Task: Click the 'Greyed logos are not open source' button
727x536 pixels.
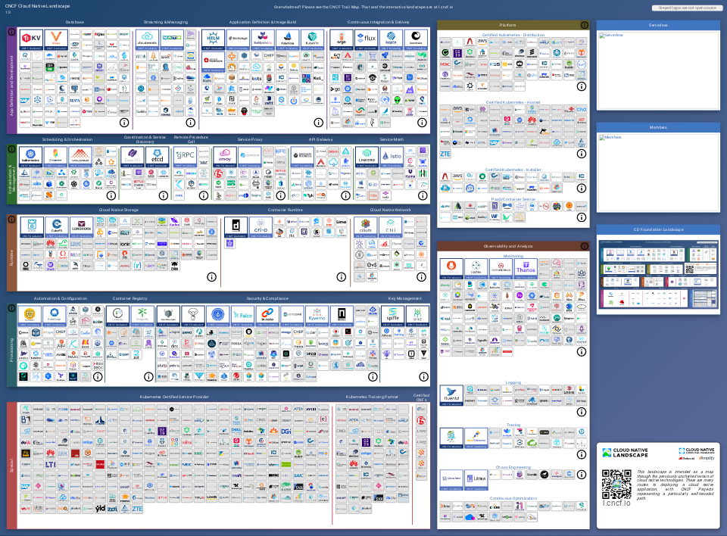Action: point(687,8)
